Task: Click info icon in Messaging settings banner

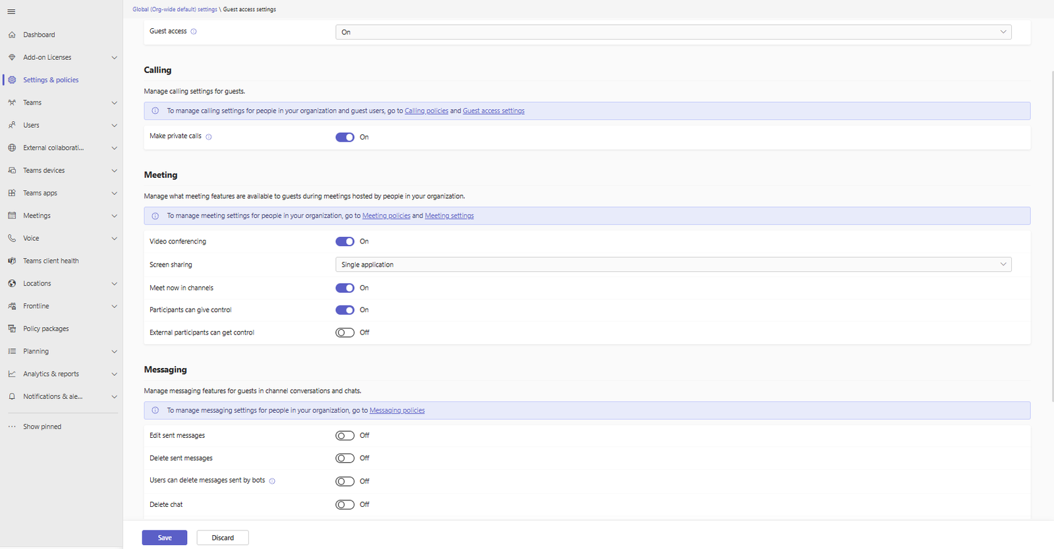Action: [x=155, y=410]
